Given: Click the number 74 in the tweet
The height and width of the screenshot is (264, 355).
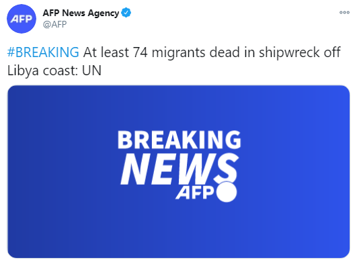Looking at the screenshot, I should pyautogui.click(x=140, y=52).
